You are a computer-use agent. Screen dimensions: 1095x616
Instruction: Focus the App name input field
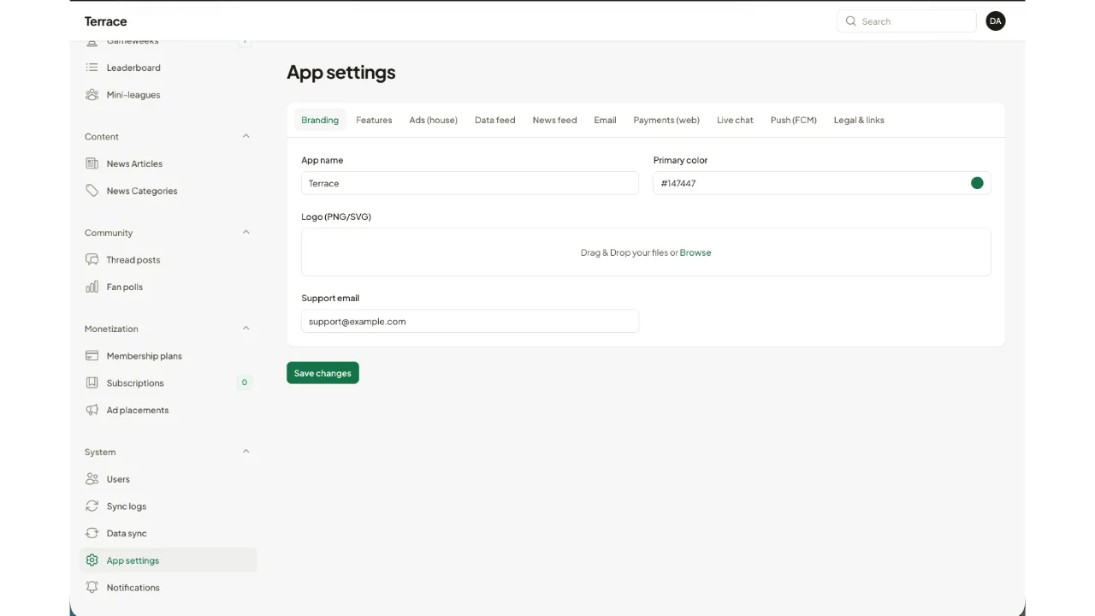point(470,183)
